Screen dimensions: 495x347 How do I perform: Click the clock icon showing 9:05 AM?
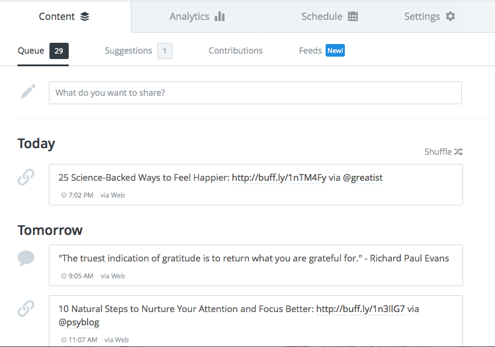[x=63, y=276]
